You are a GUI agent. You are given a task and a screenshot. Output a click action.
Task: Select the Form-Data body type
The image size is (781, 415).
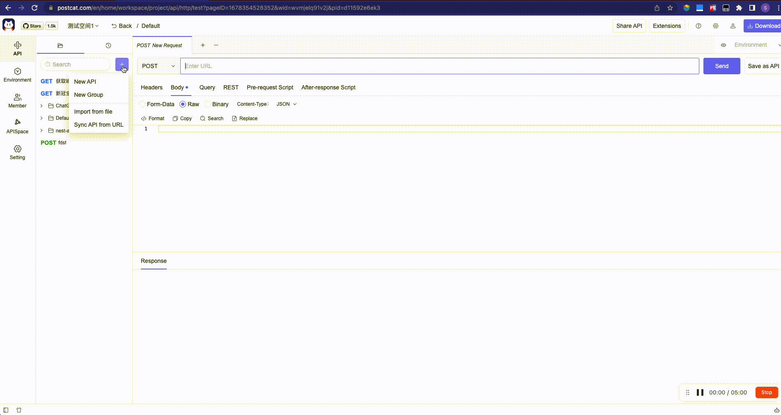(x=157, y=104)
